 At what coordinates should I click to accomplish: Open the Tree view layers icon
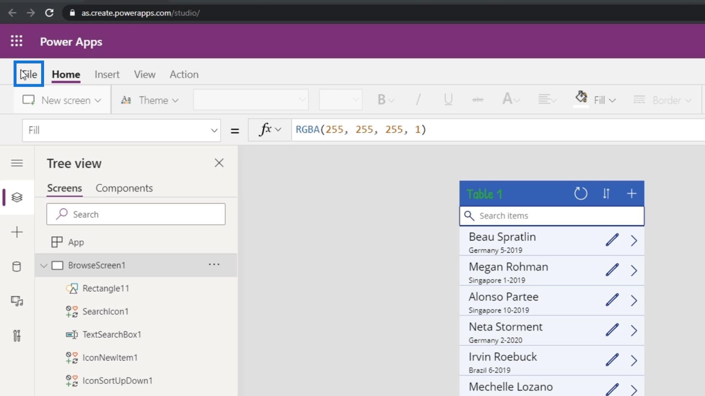pos(17,197)
